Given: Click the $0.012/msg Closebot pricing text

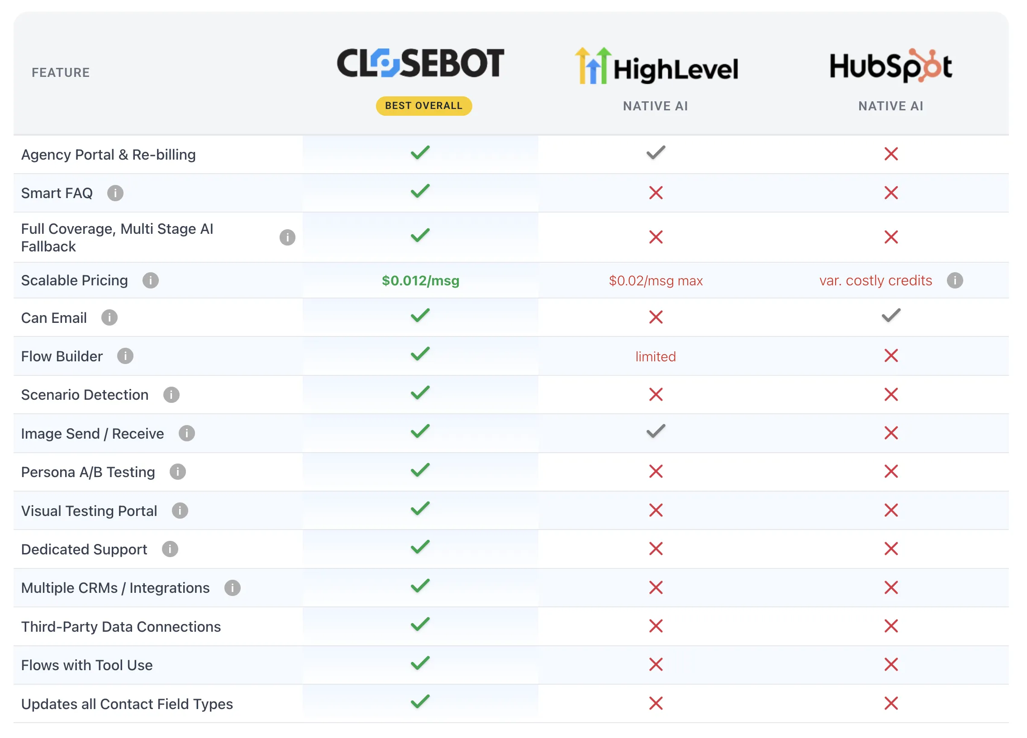Looking at the screenshot, I should pos(420,280).
